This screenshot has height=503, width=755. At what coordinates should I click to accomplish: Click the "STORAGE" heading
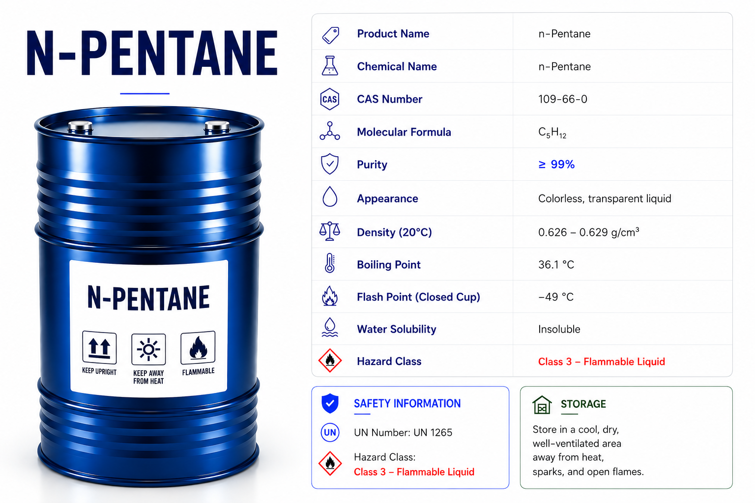click(x=583, y=404)
